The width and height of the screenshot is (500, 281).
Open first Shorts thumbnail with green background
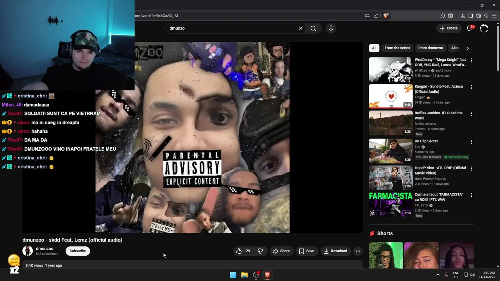(386, 255)
